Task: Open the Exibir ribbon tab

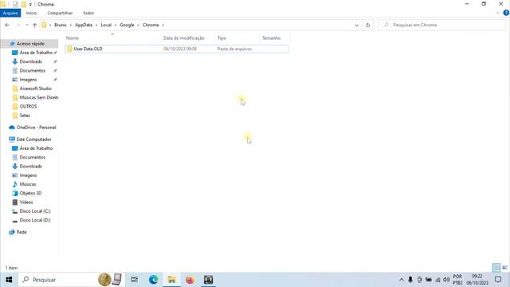Action: pyautogui.click(x=88, y=13)
